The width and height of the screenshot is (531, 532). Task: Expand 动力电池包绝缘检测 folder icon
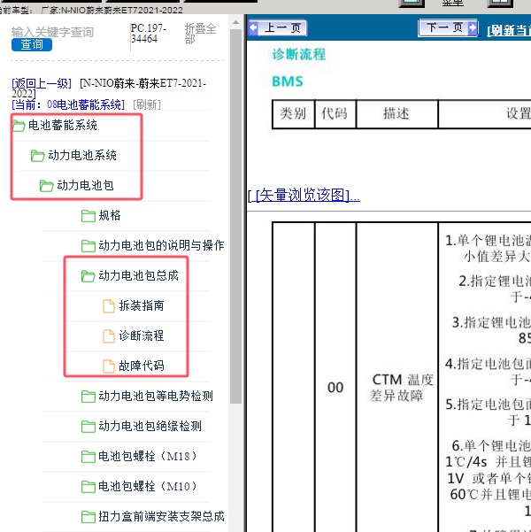pyautogui.click(x=88, y=427)
